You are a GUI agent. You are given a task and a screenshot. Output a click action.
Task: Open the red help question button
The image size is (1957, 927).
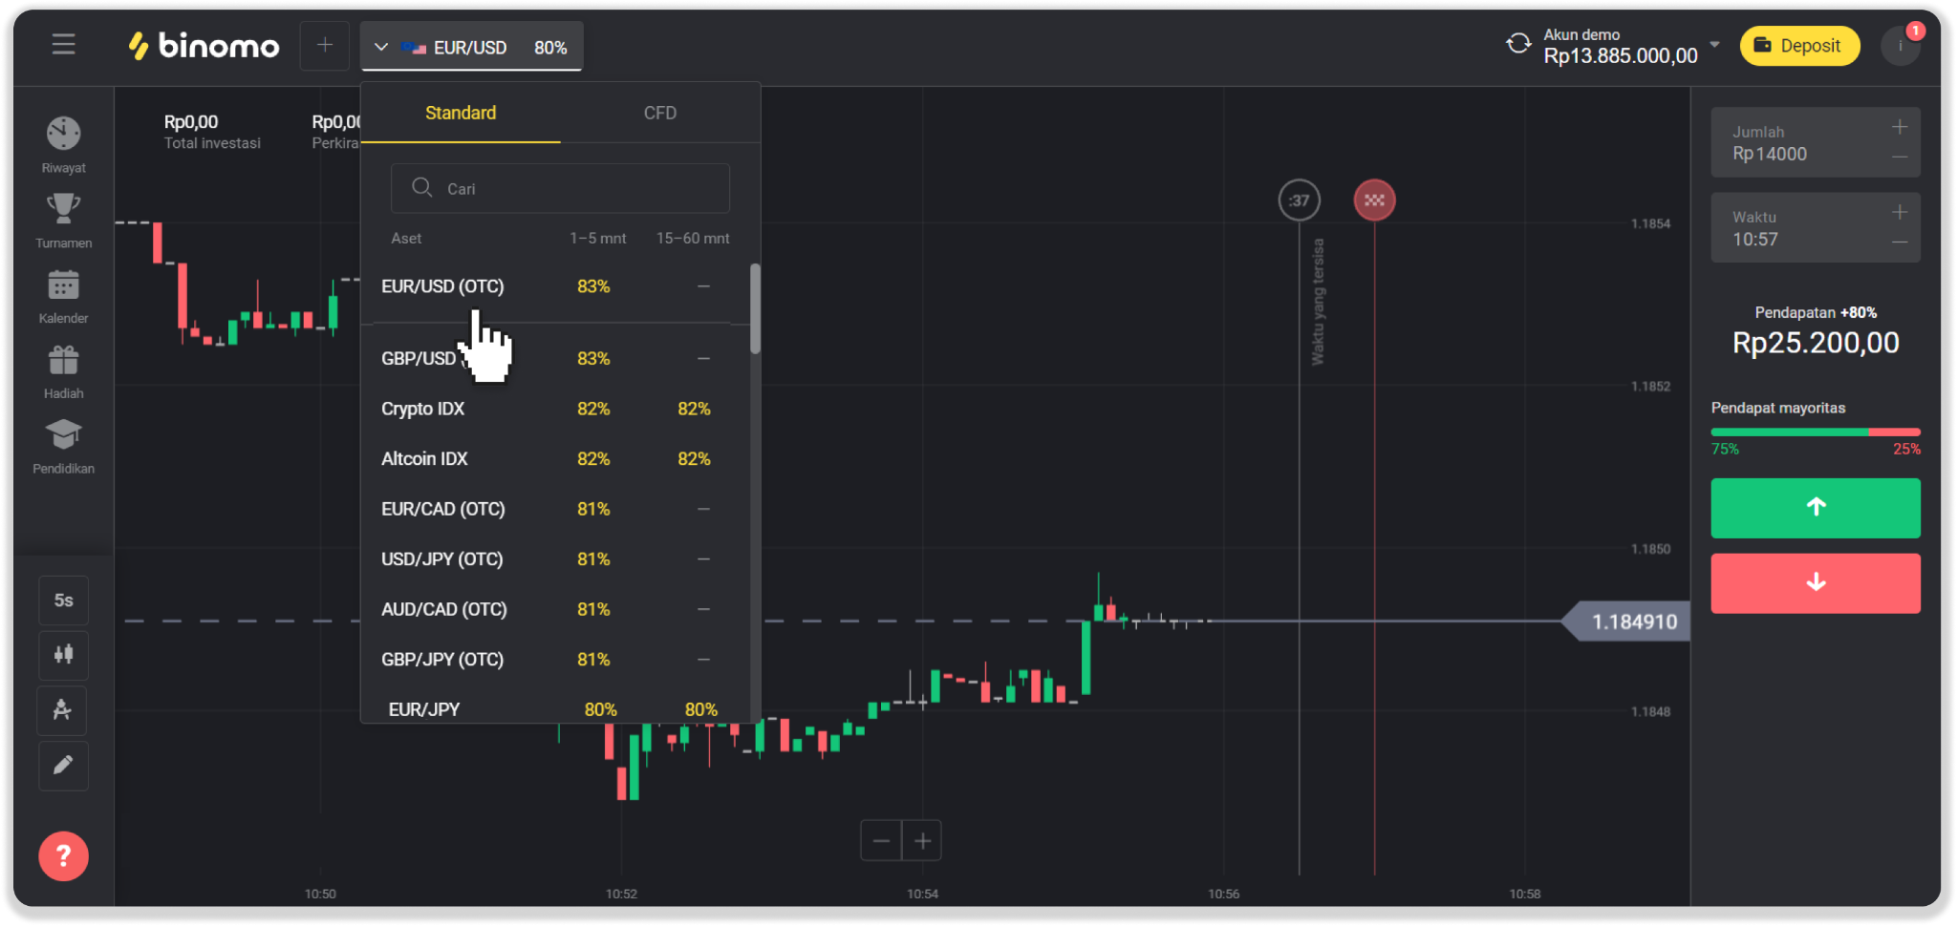click(x=63, y=855)
